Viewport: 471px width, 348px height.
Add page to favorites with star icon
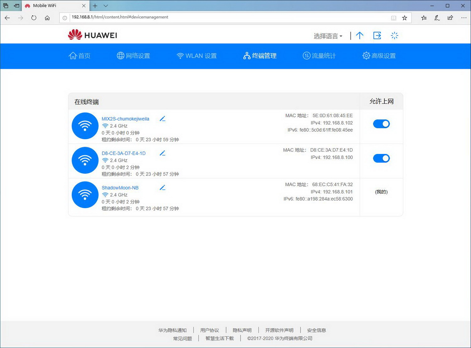tap(405, 18)
